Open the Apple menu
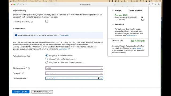Screen dimensions: 171x96 [11, 1]
